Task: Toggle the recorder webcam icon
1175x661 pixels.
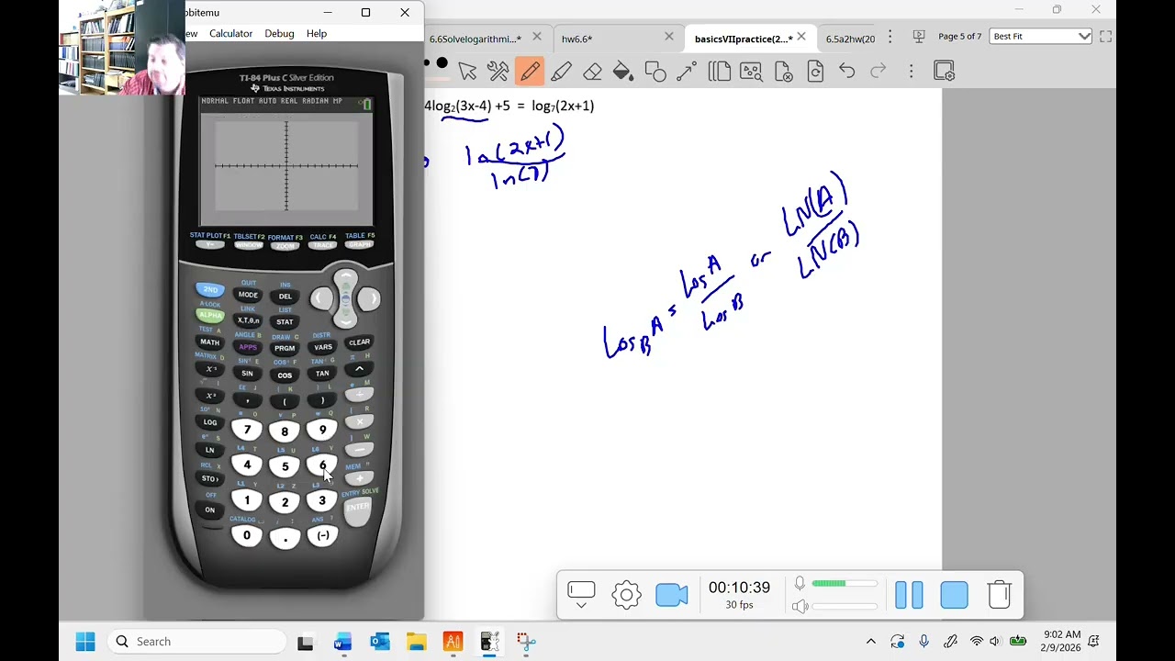Action: pyautogui.click(x=672, y=595)
